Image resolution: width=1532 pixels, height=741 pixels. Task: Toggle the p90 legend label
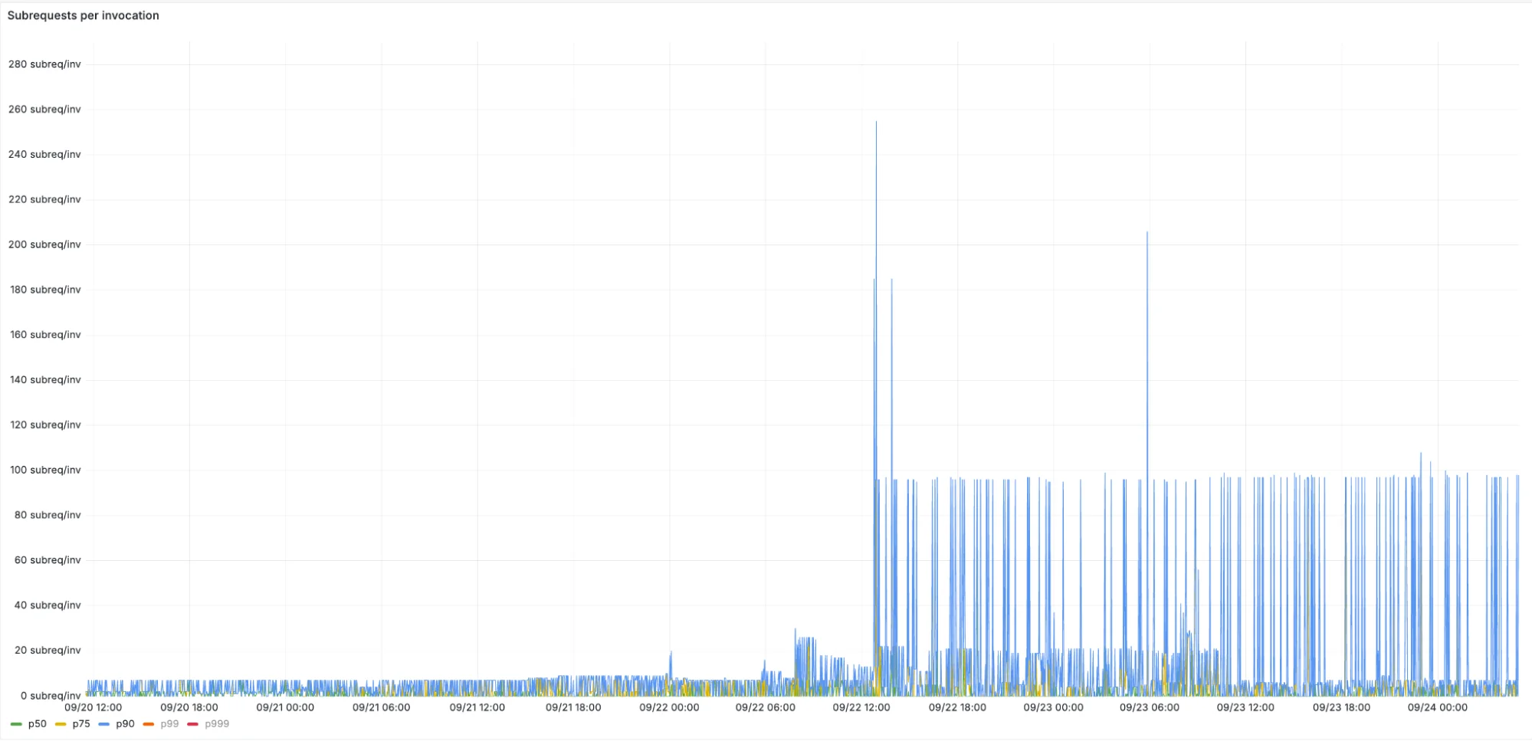(x=125, y=724)
